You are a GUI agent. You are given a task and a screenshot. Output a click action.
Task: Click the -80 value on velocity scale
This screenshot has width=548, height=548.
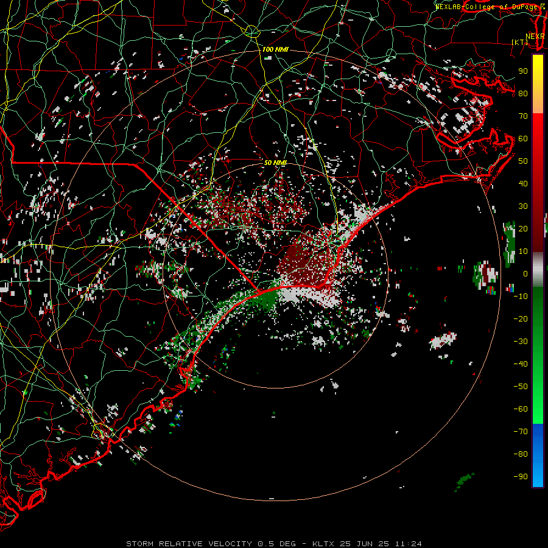[x=521, y=454]
